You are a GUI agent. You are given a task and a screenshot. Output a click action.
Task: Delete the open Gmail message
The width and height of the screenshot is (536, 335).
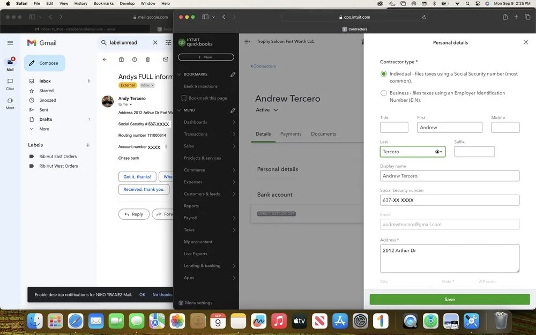(x=148, y=59)
